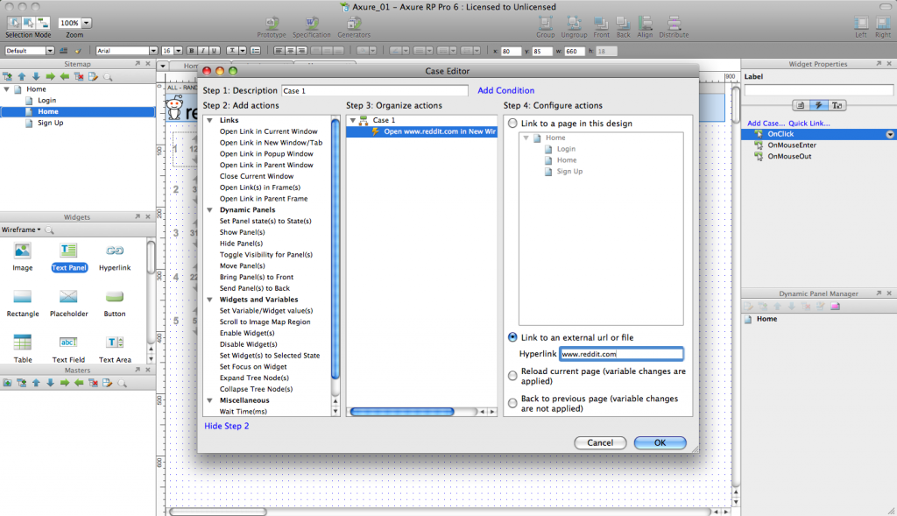Collapse the Miscellaneous action group
The width and height of the screenshot is (897, 516).
(210, 400)
